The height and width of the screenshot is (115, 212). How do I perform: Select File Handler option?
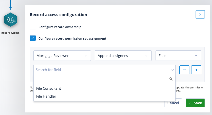[x=104, y=96]
